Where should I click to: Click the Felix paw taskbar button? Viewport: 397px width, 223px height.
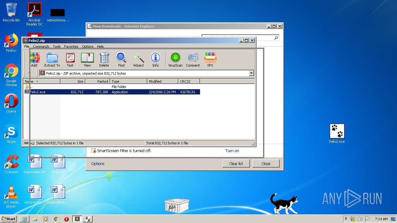click(x=88, y=219)
